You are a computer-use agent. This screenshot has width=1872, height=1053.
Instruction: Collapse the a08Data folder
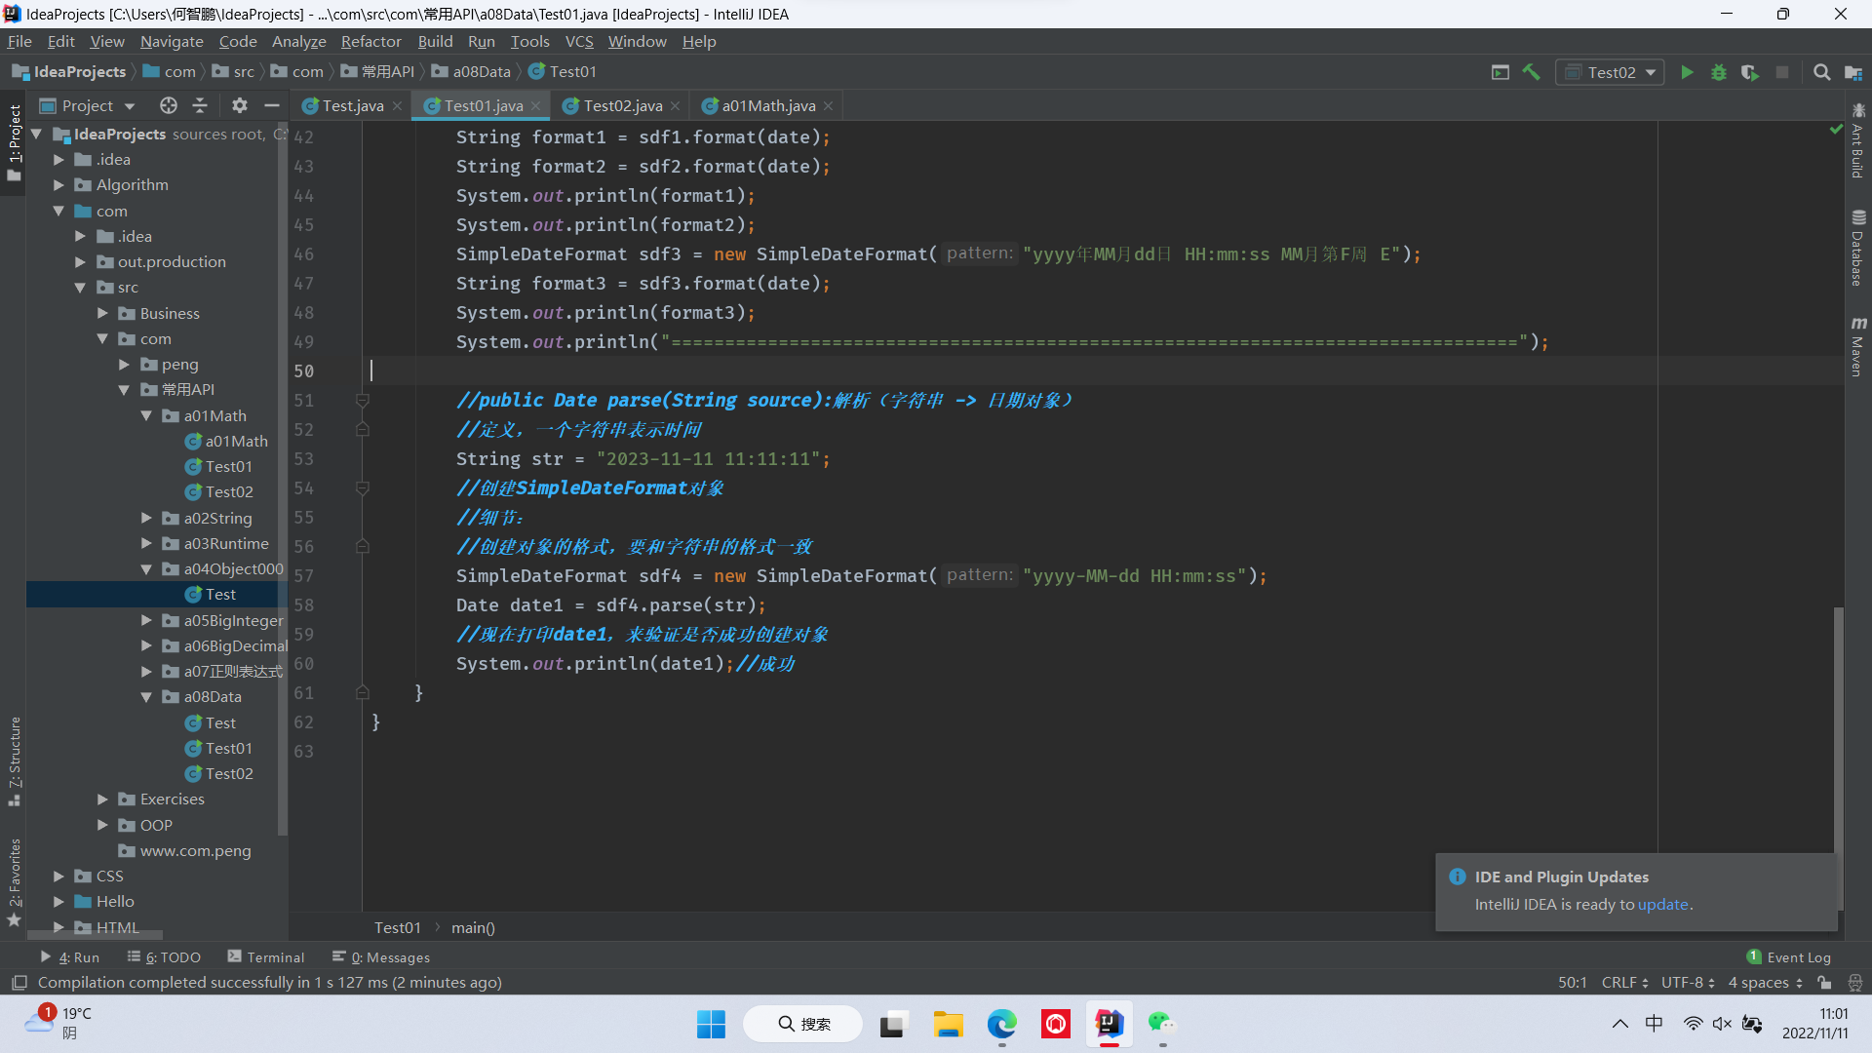click(x=146, y=697)
